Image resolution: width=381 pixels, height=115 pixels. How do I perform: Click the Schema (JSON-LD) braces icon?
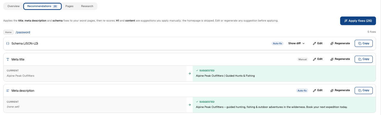[8, 43]
